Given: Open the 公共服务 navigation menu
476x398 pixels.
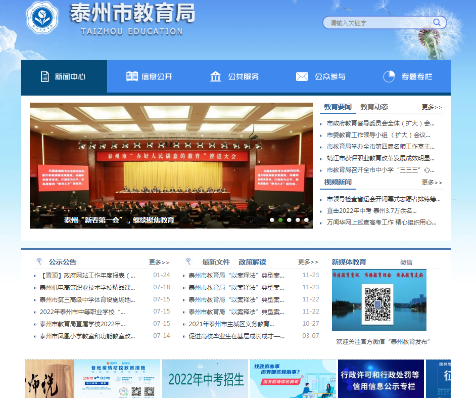Looking at the screenshot, I should 236,76.
